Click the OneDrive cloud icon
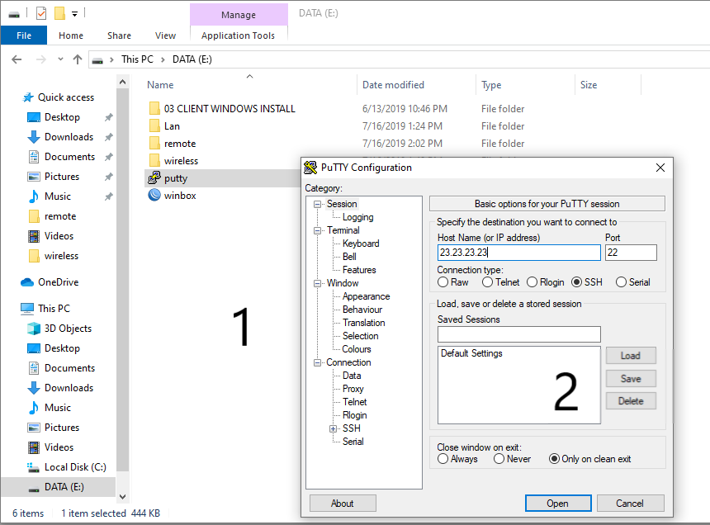This screenshot has height=525, width=710. [27, 282]
